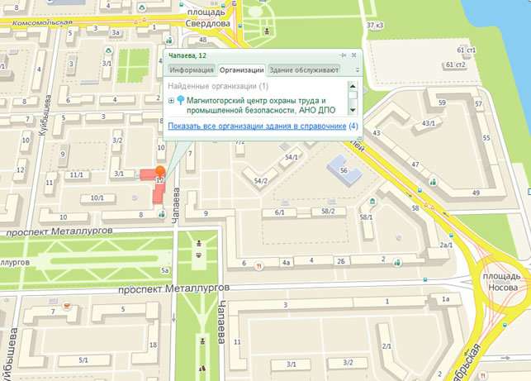Click the monument icon in the площадь Свердлова park
This screenshot has height=381, width=531.
[x=268, y=31]
